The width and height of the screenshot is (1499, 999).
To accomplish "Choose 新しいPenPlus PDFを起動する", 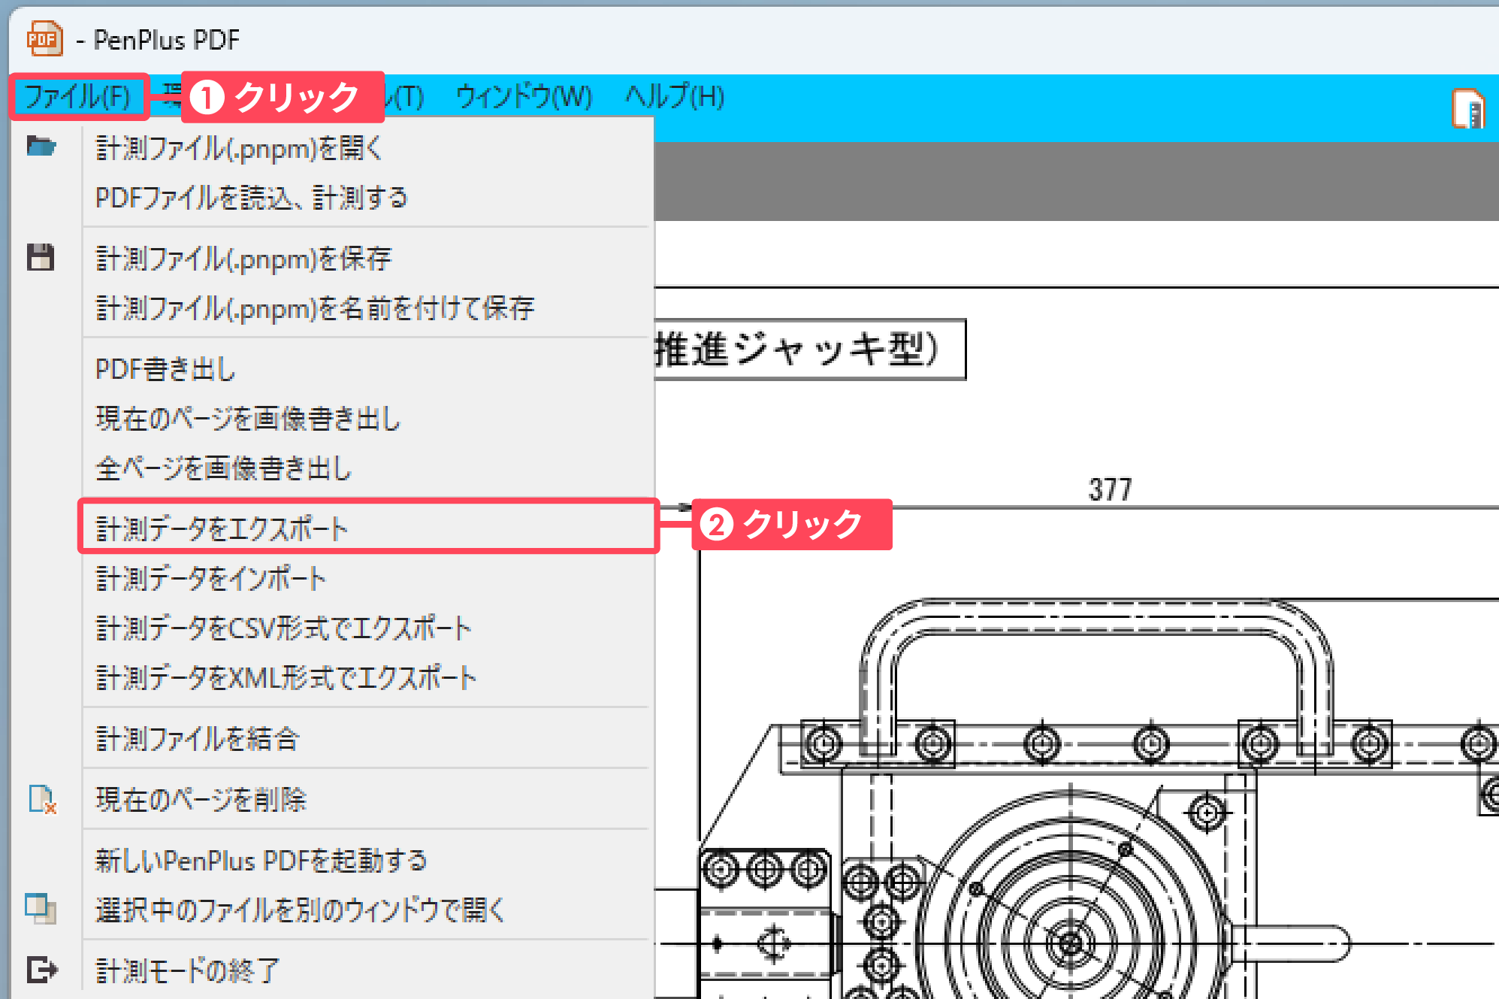I will tap(367, 861).
